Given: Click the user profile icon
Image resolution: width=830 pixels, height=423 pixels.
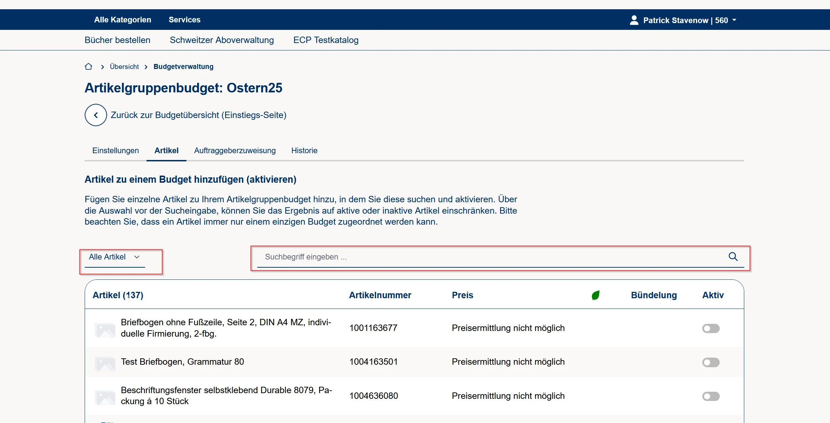Looking at the screenshot, I should [x=634, y=20].
